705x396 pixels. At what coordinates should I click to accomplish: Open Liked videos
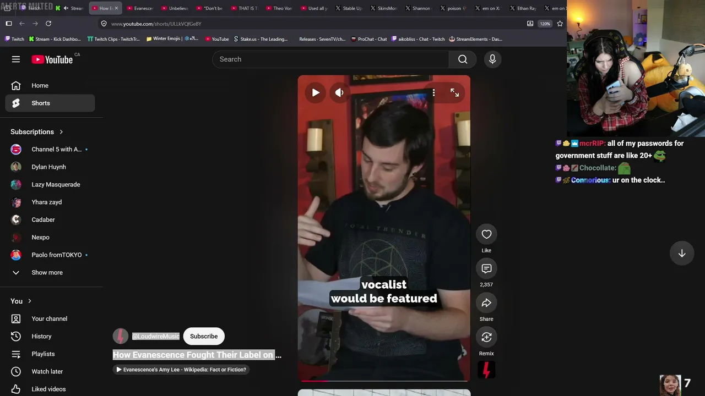tap(50, 389)
